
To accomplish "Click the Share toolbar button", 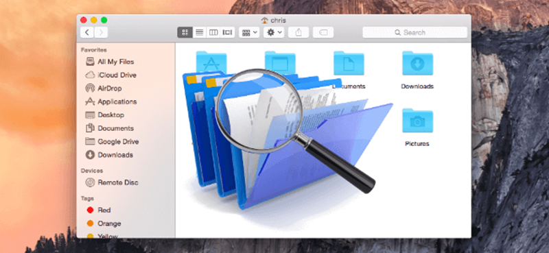I will 299,32.
